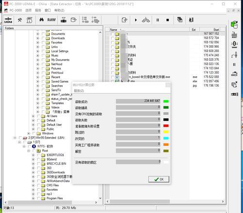Click the play start button in toolbar
The height and width of the screenshot is (213, 243).
coord(136,20)
